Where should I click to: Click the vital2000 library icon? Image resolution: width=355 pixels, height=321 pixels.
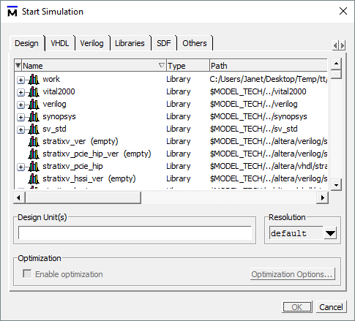click(34, 92)
